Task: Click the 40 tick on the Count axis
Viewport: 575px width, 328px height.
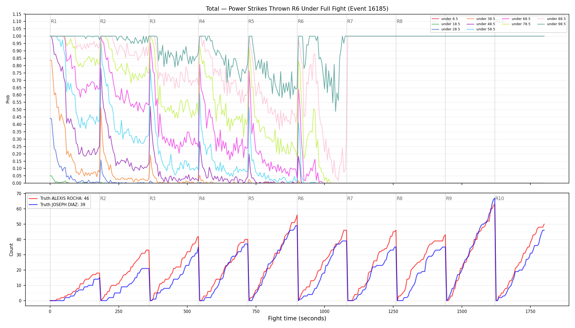Action: [19, 239]
